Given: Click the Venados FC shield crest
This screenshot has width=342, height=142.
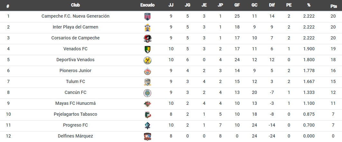Looking at the screenshot, I should pyautogui.click(x=147, y=50).
